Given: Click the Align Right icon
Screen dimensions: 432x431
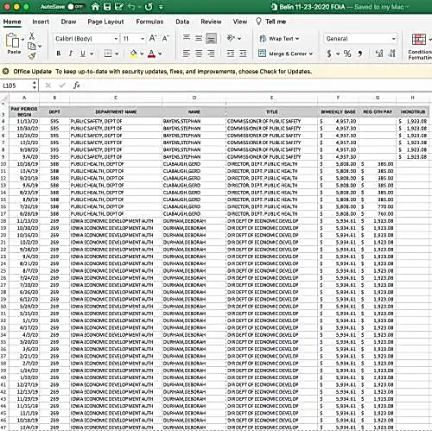Looking at the screenshot, I should click(211, 54).
